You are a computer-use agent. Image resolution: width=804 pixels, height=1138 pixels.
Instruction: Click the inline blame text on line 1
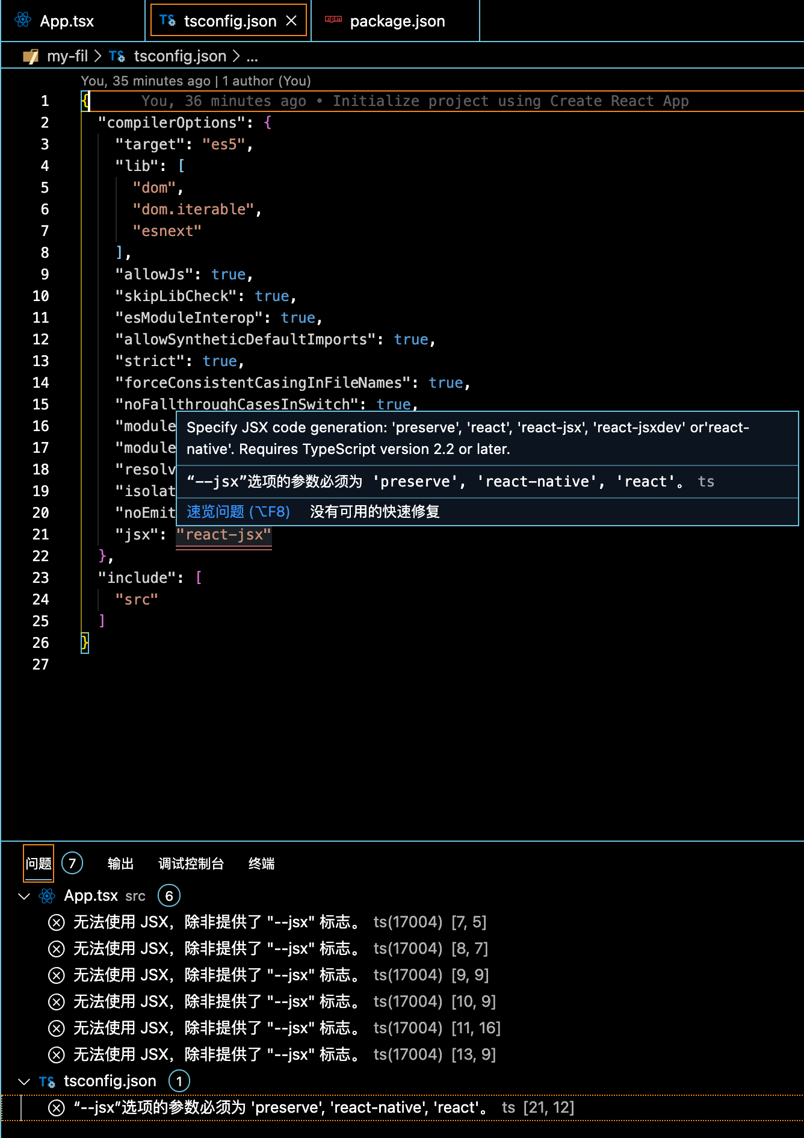point(415,101)
